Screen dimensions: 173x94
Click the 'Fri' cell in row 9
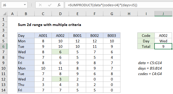tap(26, 63)
